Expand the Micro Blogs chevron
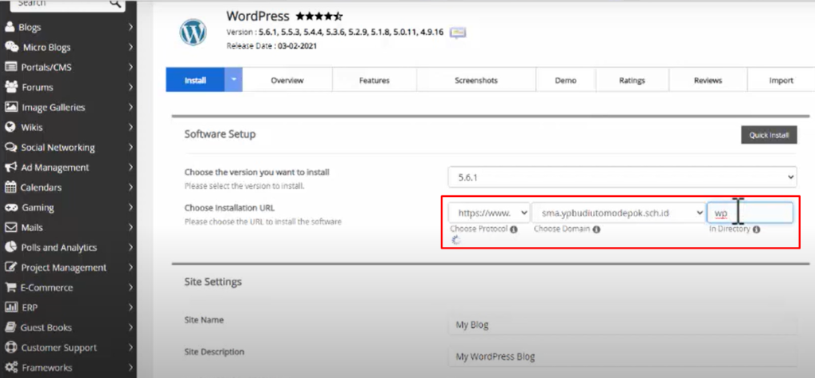 (x=130, y=47)
